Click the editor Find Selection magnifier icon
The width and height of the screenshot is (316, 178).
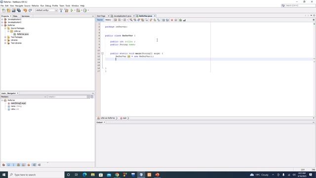click(131, 20)
